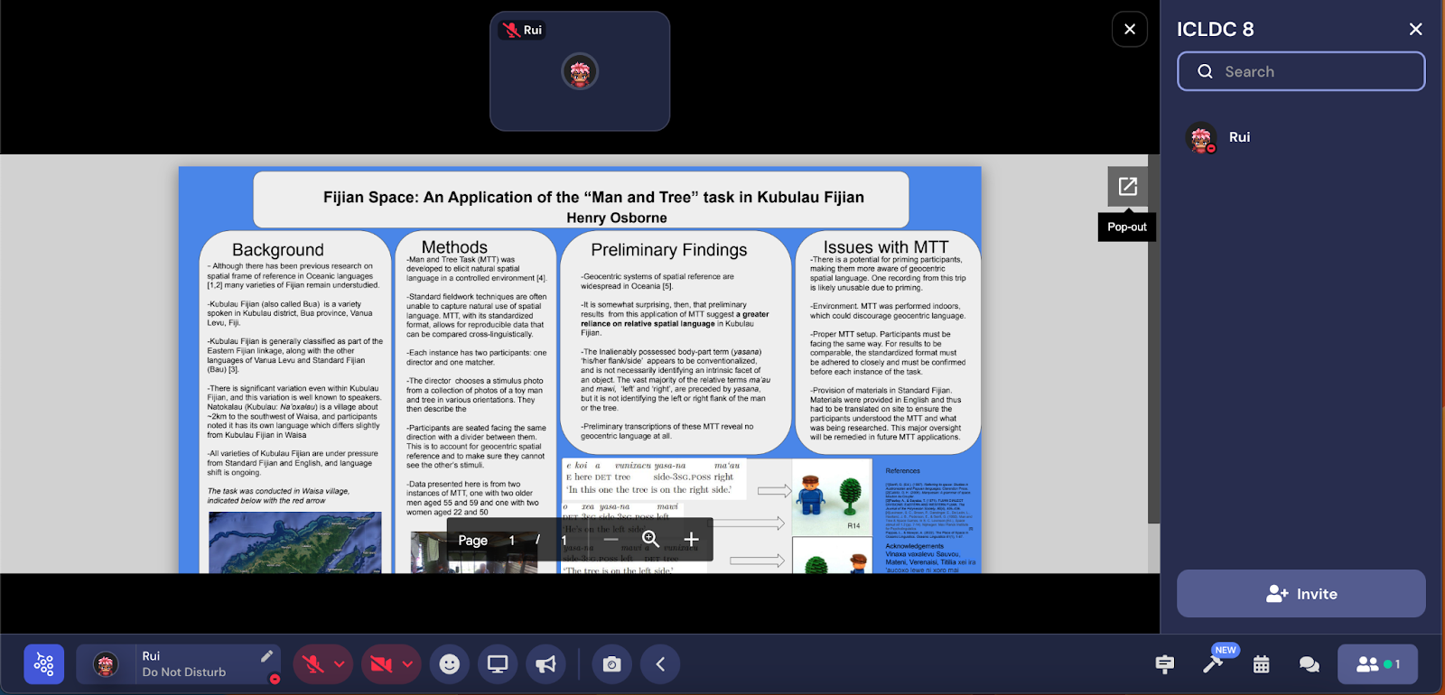This screenshot has height=695, width=1445.
Task: Unmute the microphone
Action: coord(313,664)
